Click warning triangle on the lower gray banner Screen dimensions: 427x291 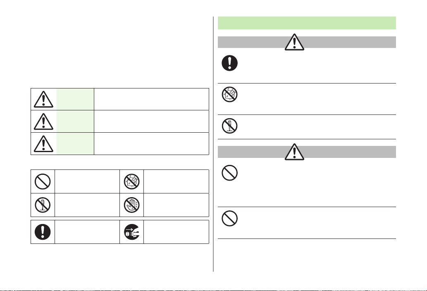point(294,152)
